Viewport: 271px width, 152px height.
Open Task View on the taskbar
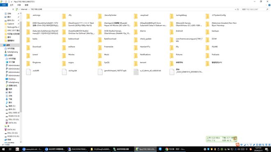pos(10,149)
